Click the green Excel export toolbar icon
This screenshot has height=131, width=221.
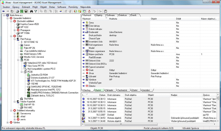21,11
